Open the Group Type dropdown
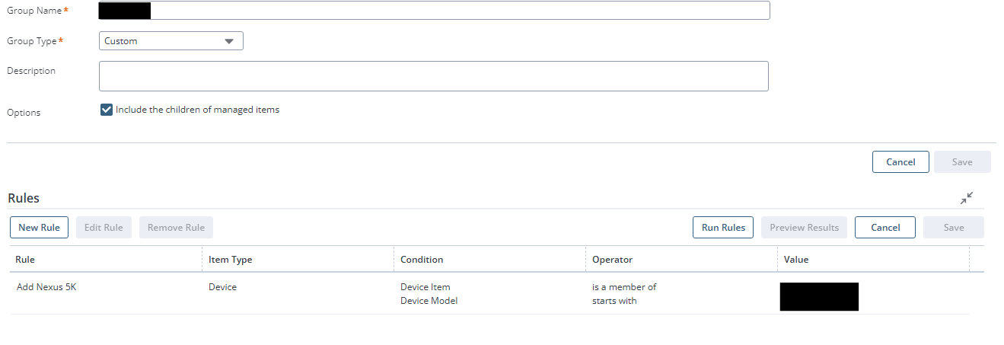 pyautogui.click(x=171, y=41)
